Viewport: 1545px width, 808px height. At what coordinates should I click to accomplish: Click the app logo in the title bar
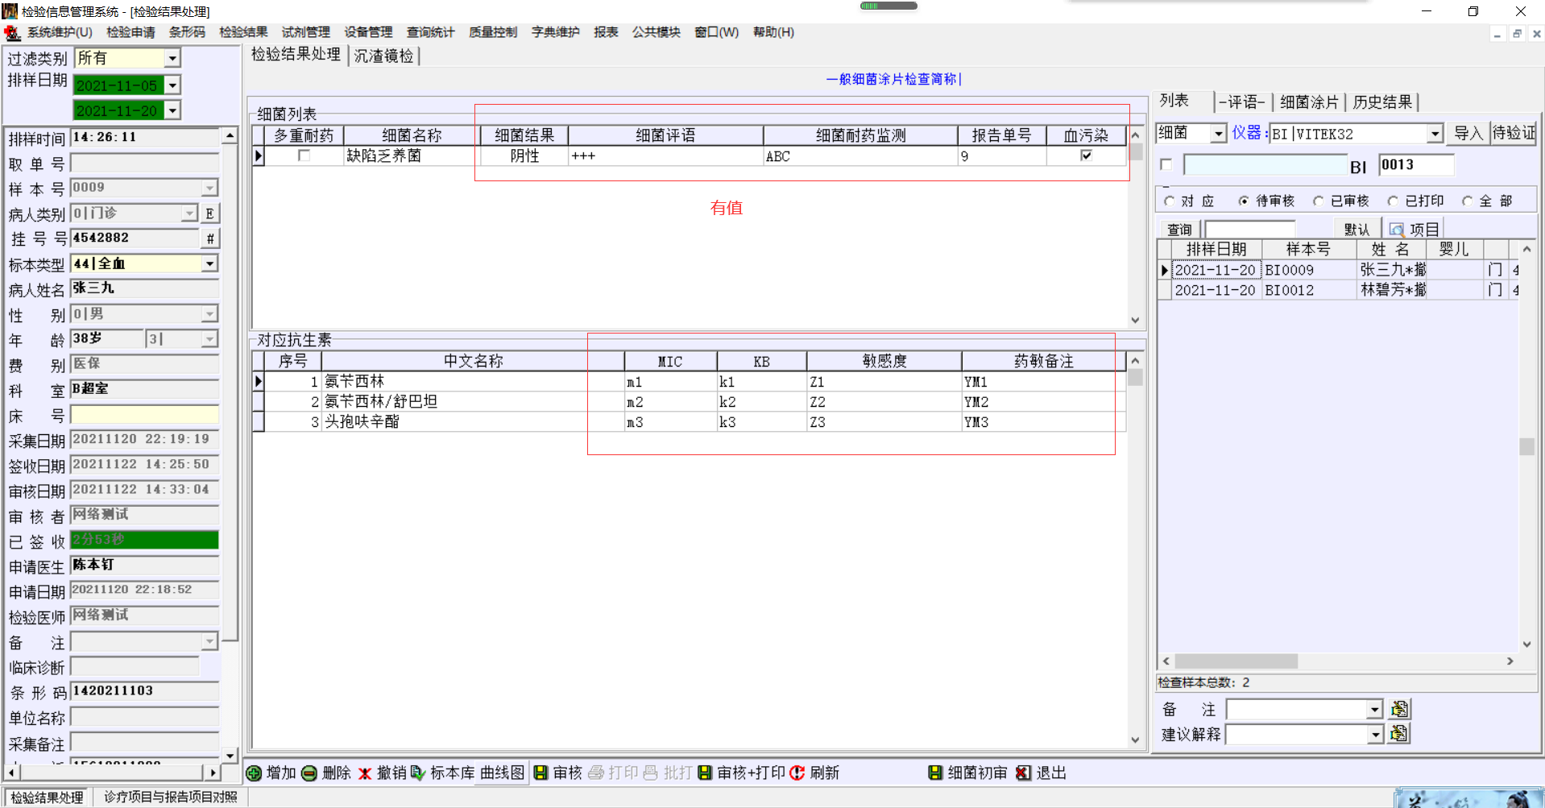pos(10,11)
